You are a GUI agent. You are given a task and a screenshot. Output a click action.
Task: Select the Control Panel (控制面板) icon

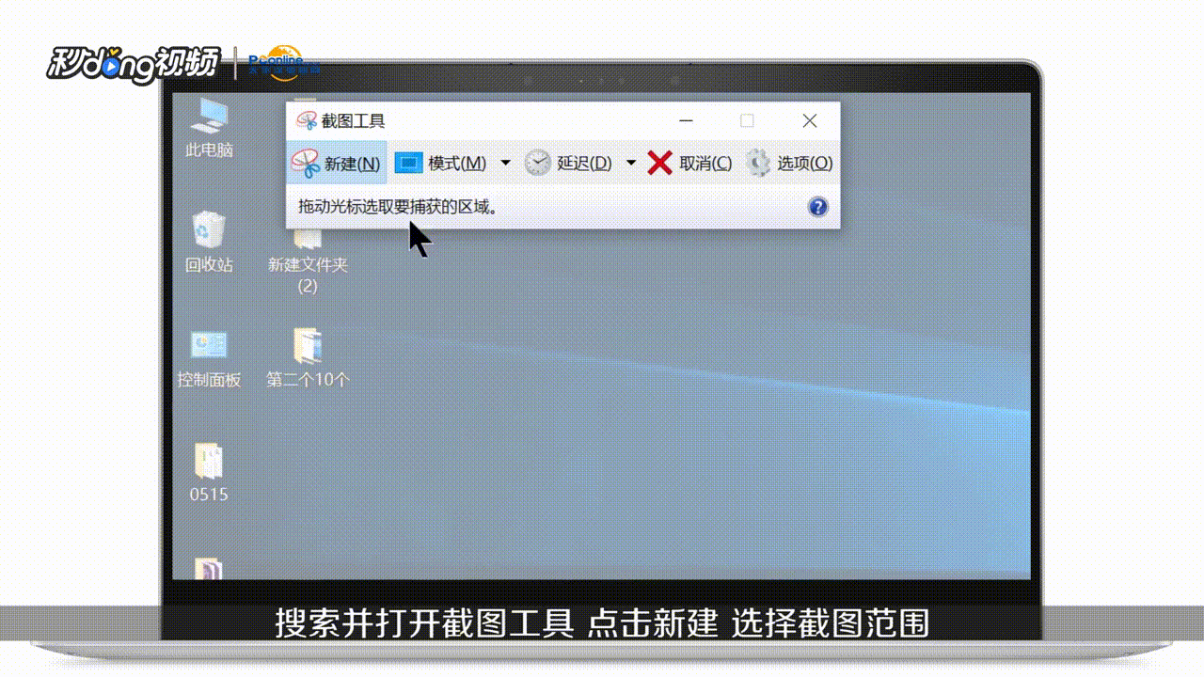pos(209,358)
